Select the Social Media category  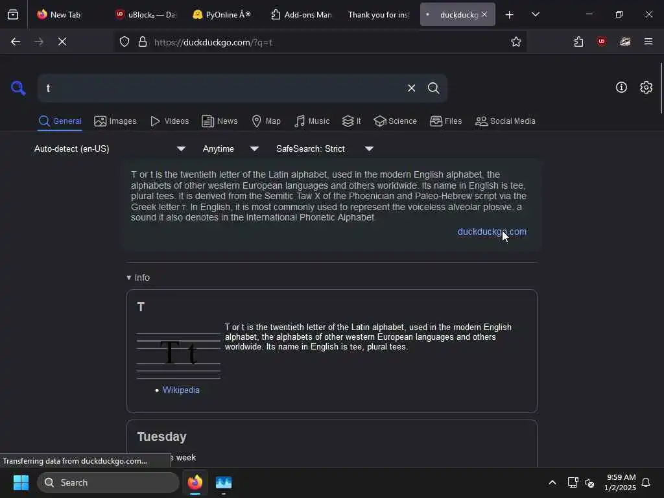pyautogui.click(x=504, y=121)
